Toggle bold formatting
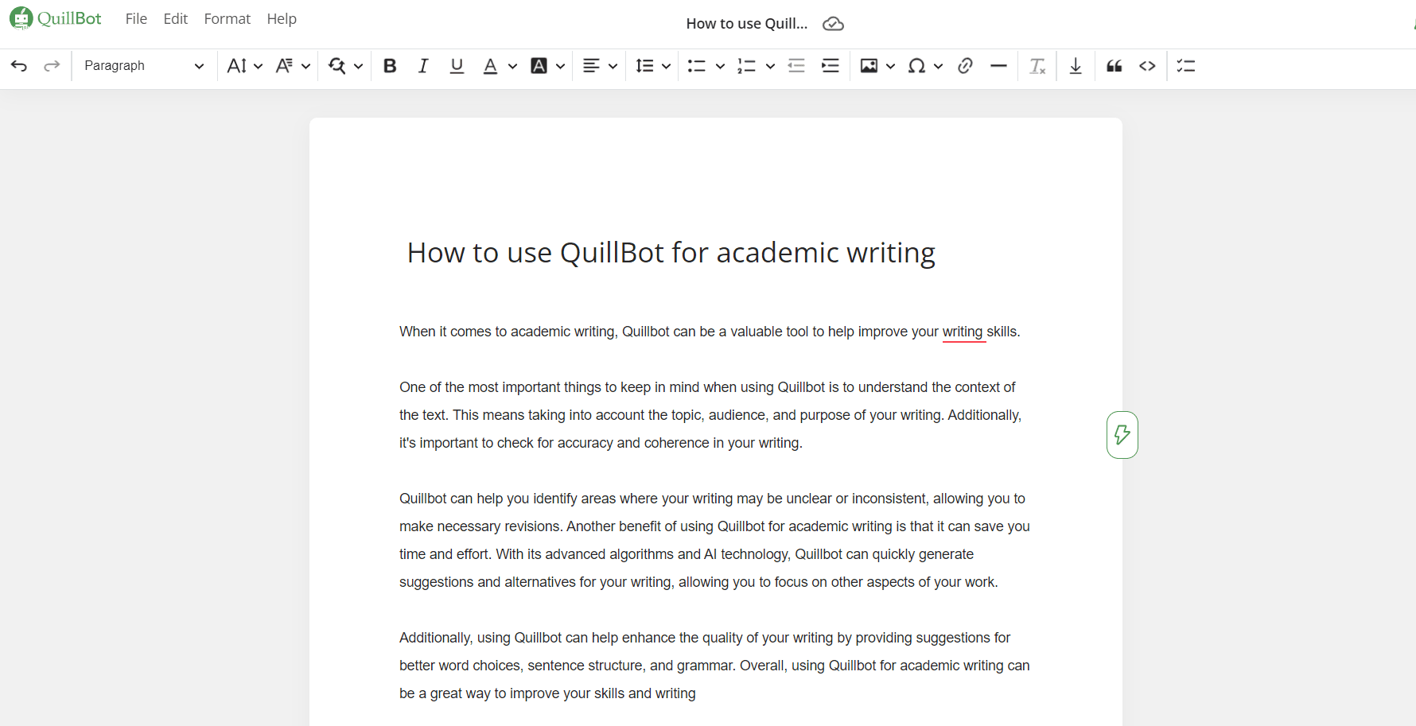The width and height of the screenshot is (1416, 726). coord(390,66)
